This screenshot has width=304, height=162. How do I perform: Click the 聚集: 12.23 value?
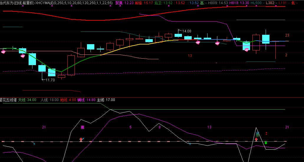pos(124,3)
